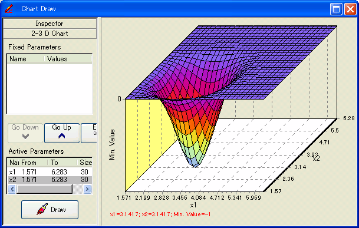Click the x1 Size value 30
359x228 pixels.
pos(84,172)
